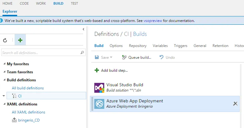The width and height of the screenshot is (244, 128).
Task: Open the Save dropdown menu
Action: click(111, 58)
